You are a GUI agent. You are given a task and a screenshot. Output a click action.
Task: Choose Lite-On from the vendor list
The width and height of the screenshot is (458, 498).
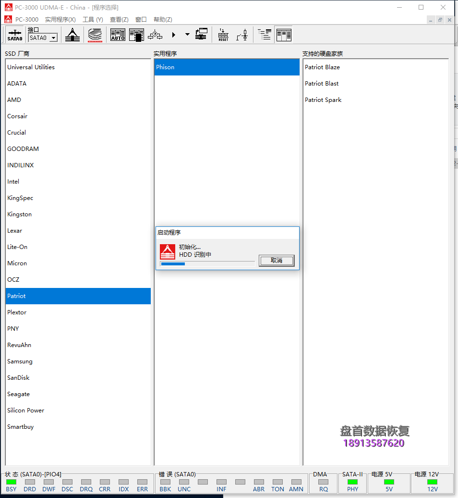[78, 247]
